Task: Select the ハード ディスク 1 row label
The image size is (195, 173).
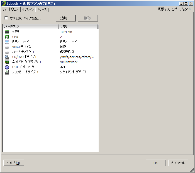Action: click(23, 52)
